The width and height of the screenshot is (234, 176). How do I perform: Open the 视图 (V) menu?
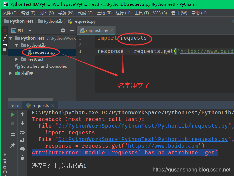[x=46, y=13]
